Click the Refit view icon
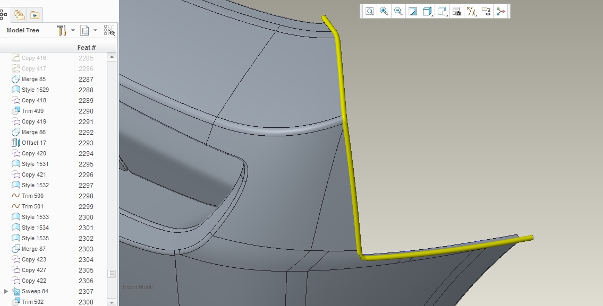This screenshot has height=306, width=603. tap(370, 11)
